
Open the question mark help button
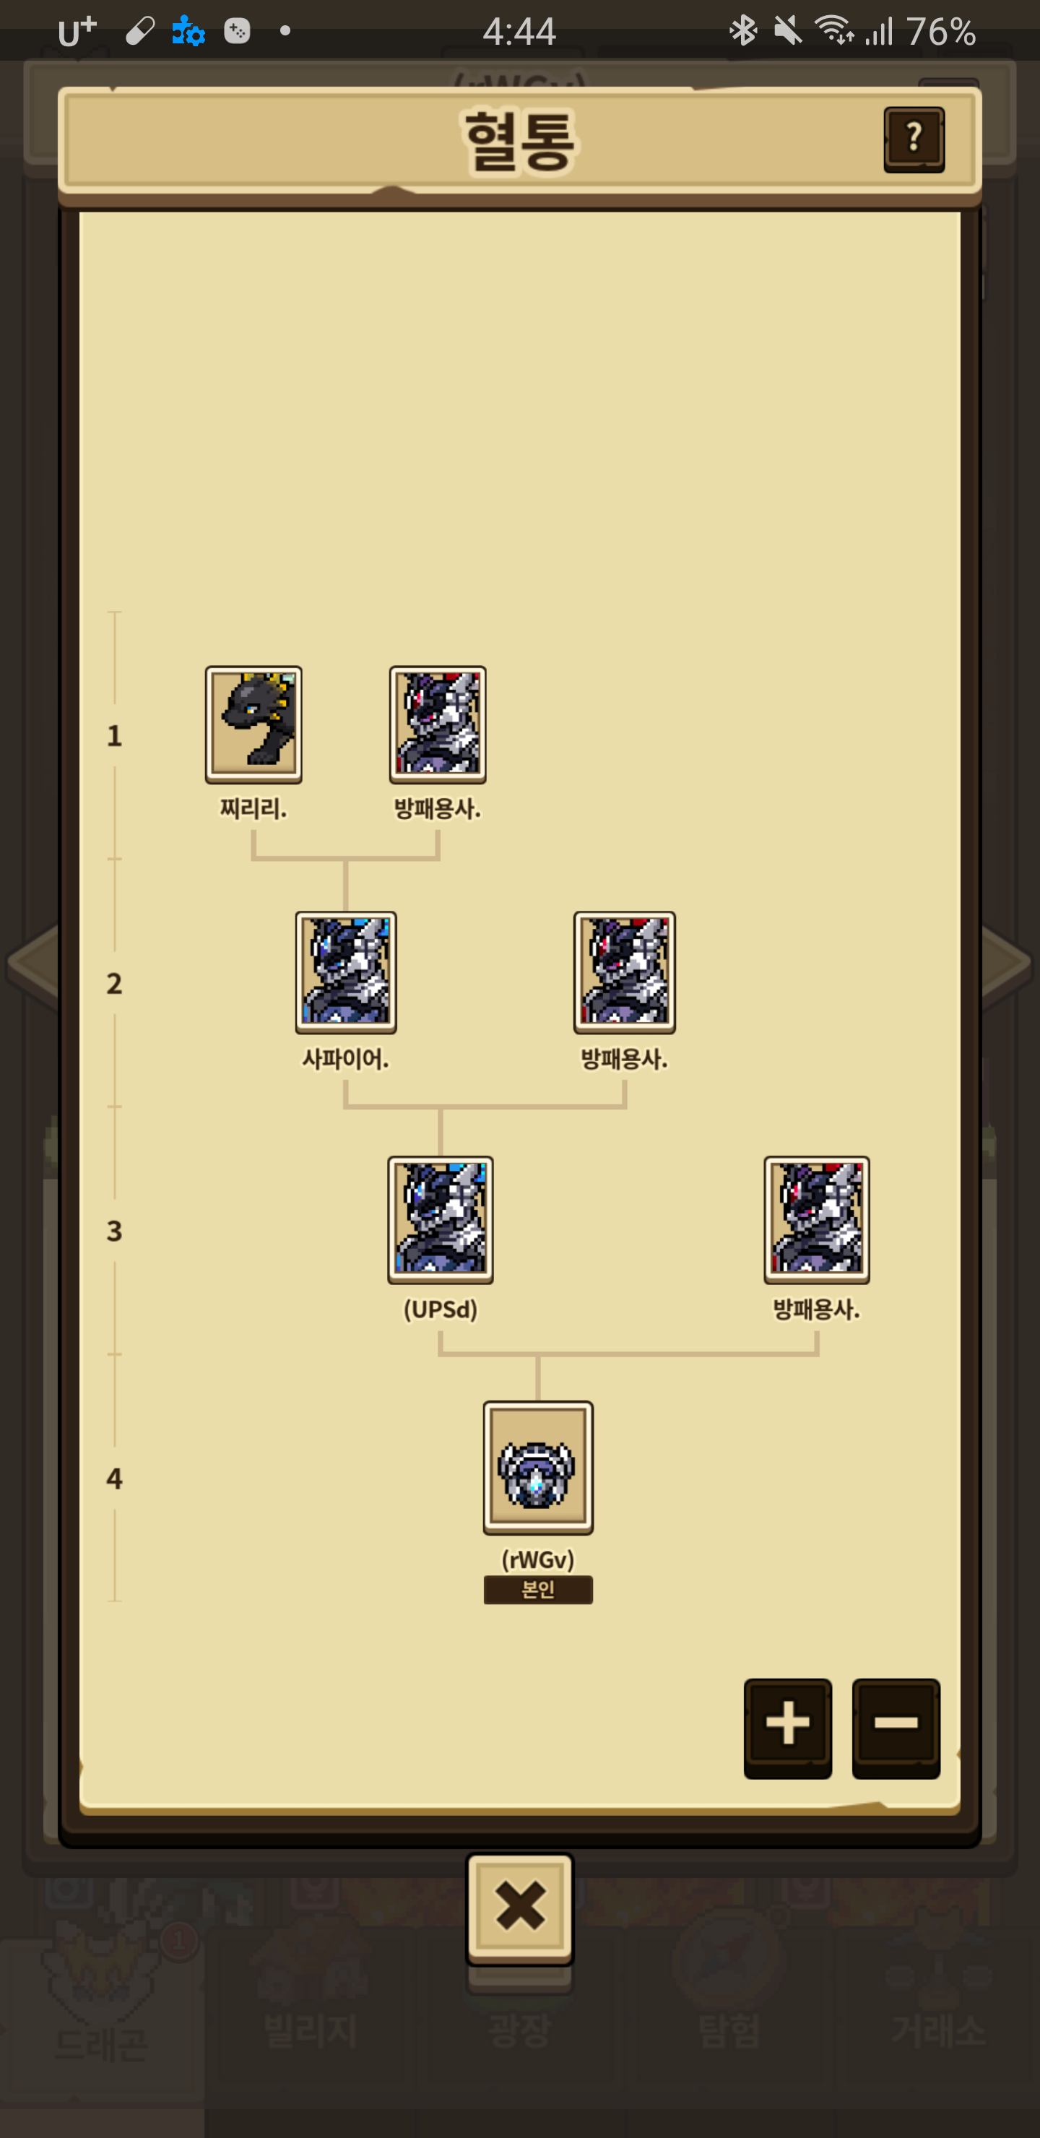(x=914, y=139)
